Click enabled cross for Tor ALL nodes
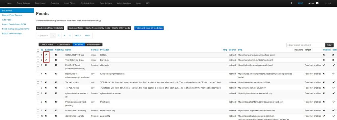 (46, 88)
